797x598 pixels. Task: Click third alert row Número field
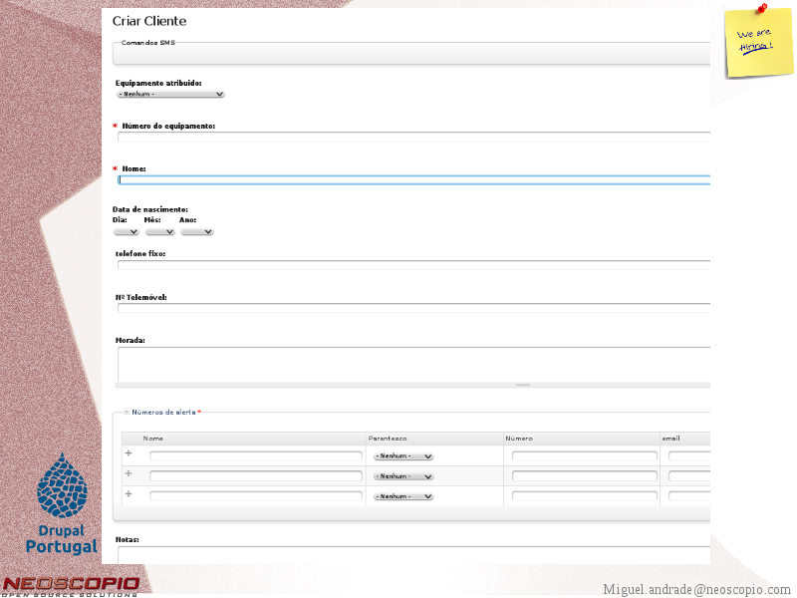(x=585, y=495)
